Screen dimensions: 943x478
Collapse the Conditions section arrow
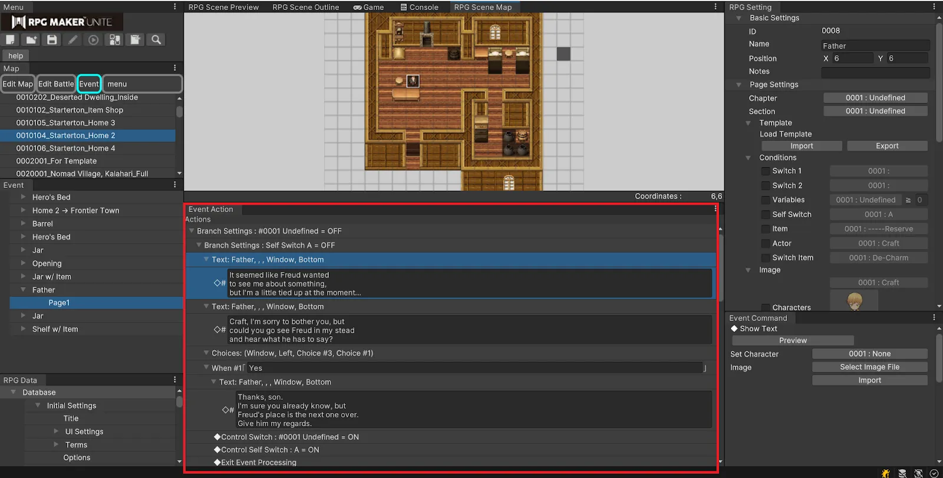(748, 158)
